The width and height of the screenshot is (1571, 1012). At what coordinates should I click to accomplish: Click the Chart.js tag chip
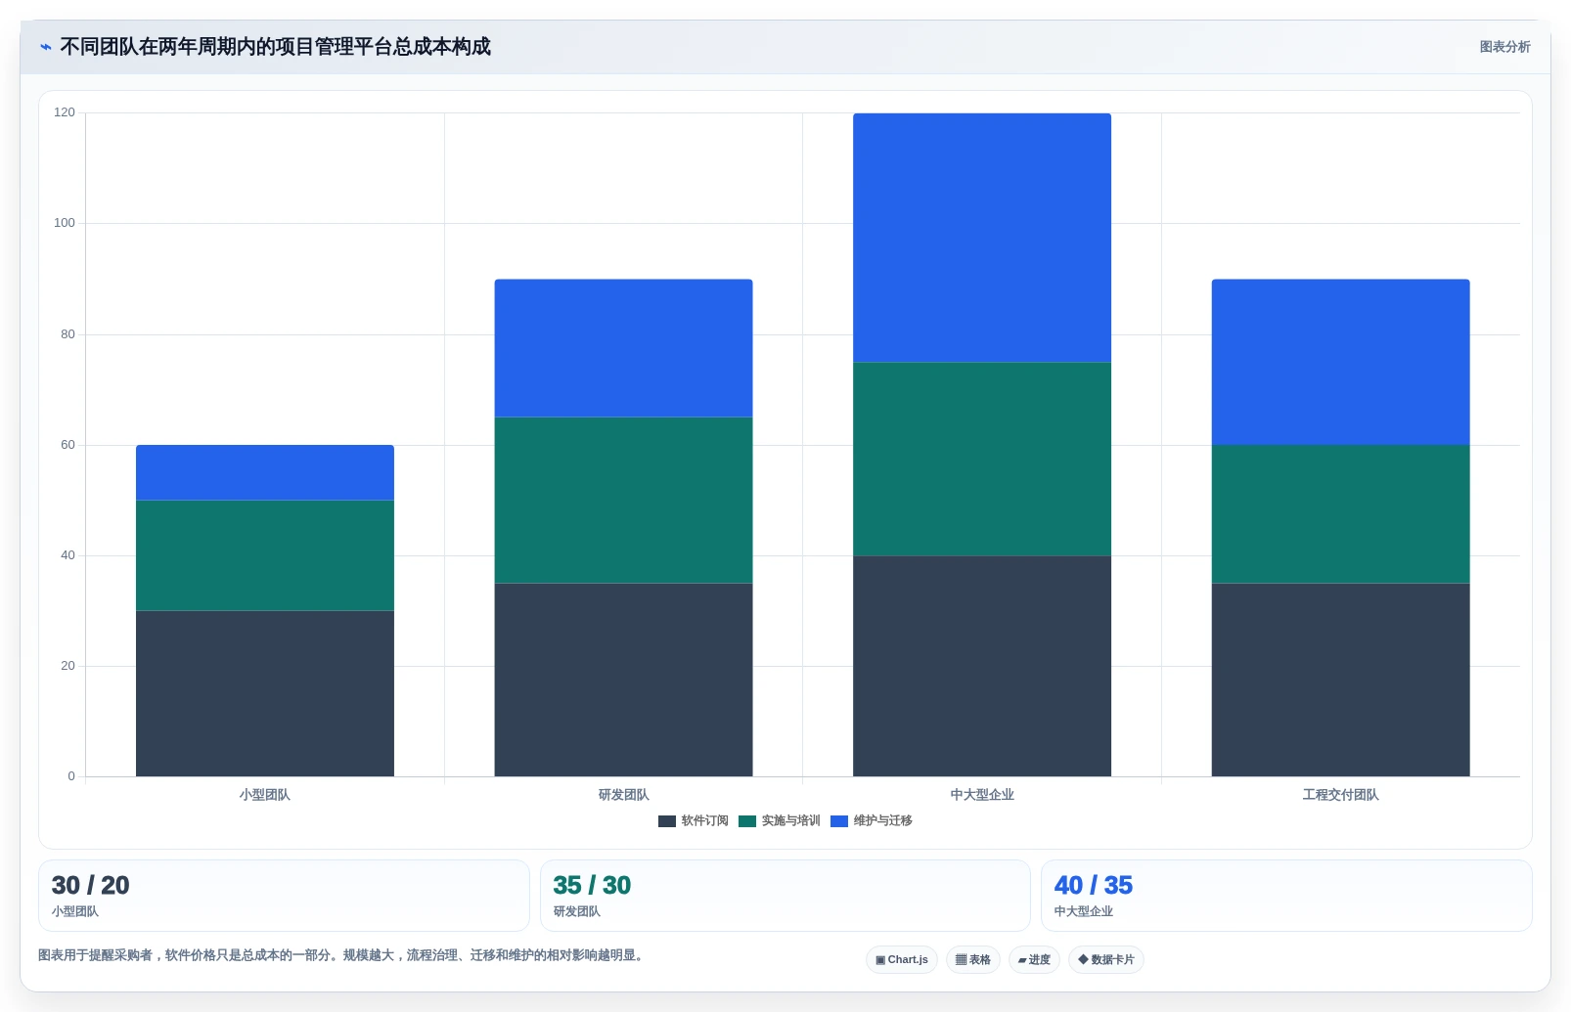coord(902,960)
